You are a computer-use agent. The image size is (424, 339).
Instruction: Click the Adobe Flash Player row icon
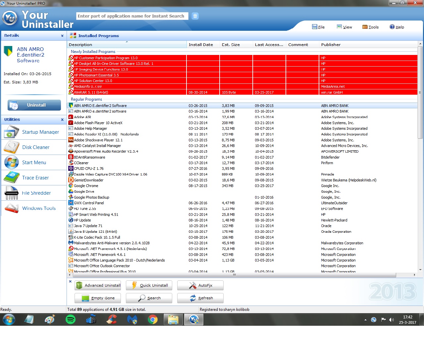pyautogui.click(x=71, y=123)
